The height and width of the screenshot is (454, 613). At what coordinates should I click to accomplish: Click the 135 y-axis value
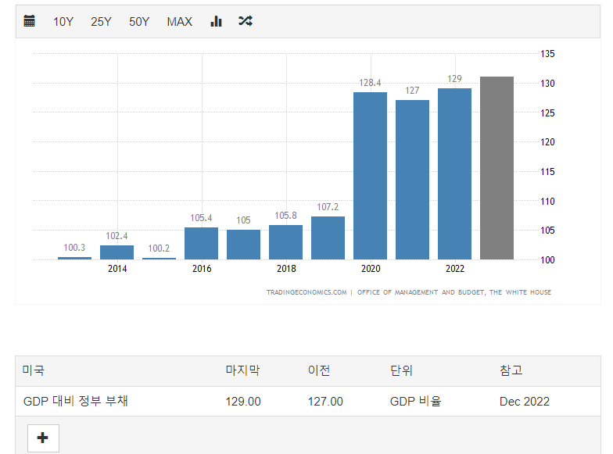coord(547,54)
